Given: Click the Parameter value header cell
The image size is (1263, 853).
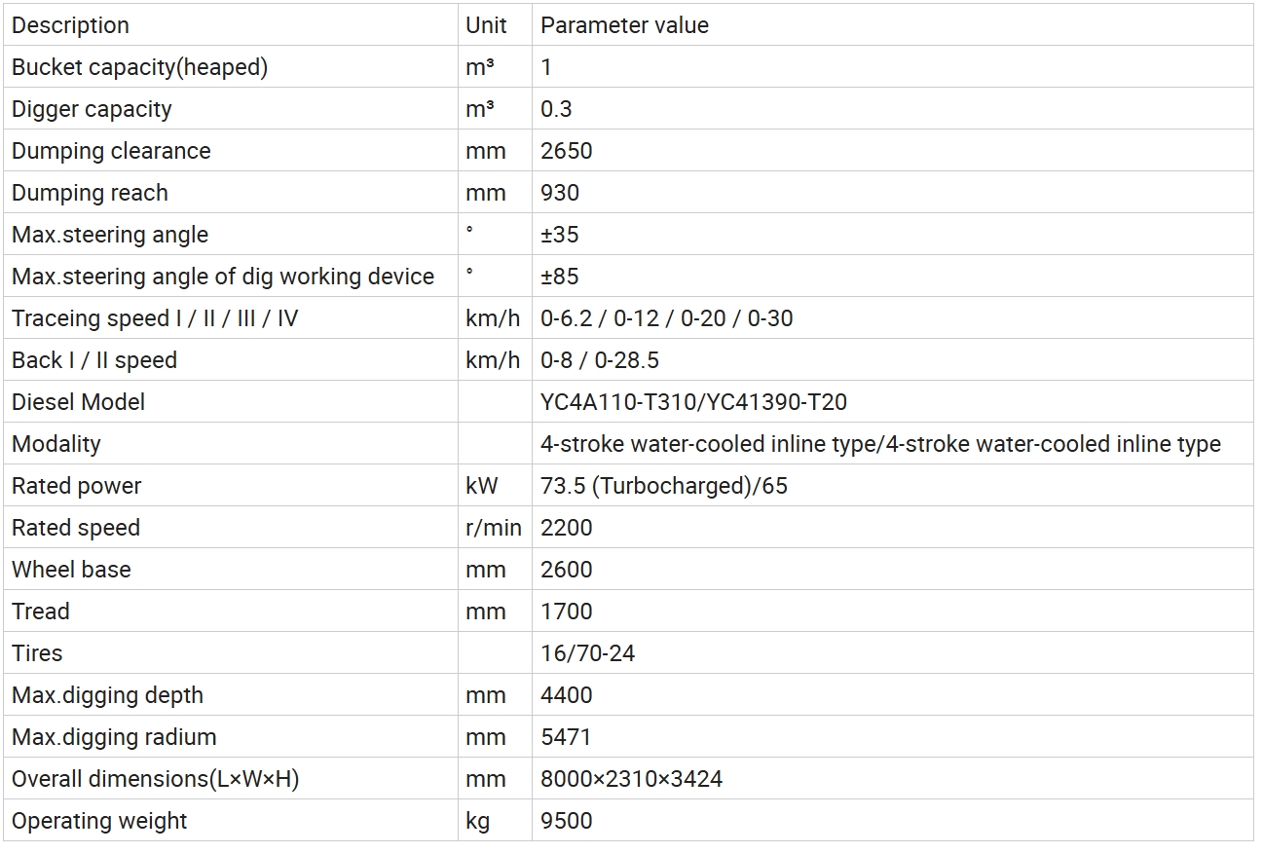Looking at the screenshot, I should click(x=624, y=25).
